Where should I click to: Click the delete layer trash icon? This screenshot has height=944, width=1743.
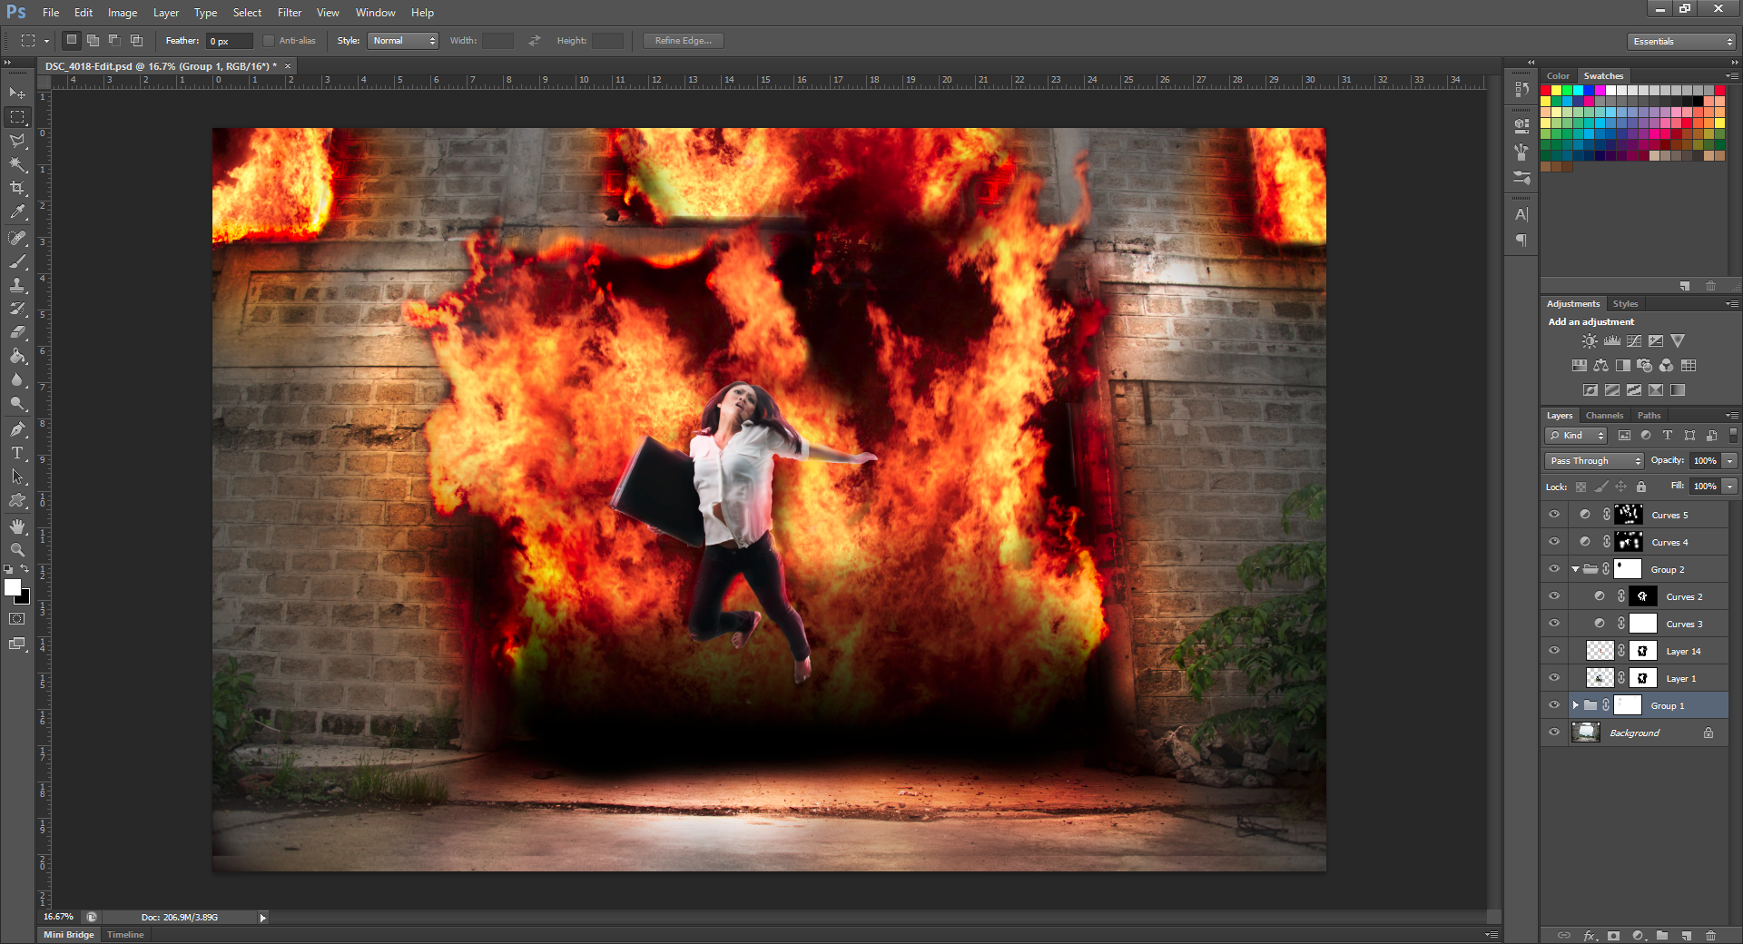point(1710,935)
